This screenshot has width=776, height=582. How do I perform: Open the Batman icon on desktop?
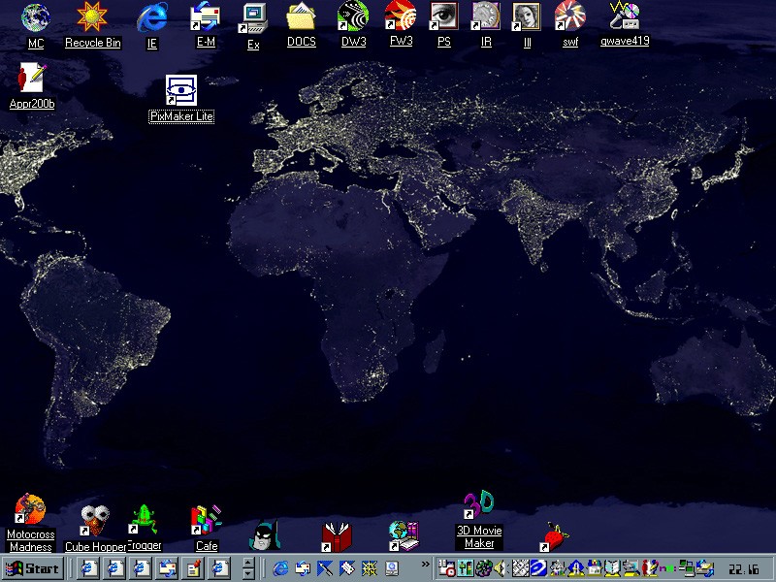[264, 534]
